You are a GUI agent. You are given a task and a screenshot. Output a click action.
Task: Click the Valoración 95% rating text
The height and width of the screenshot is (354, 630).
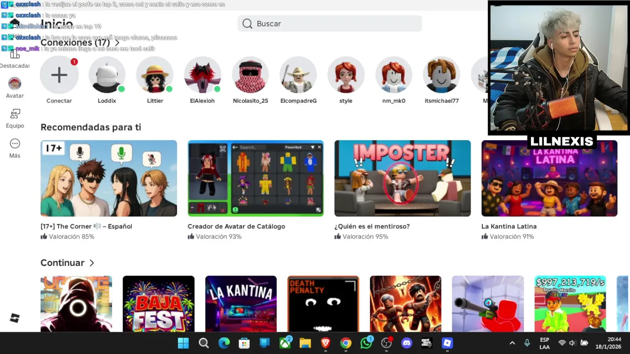pos(365,237)
